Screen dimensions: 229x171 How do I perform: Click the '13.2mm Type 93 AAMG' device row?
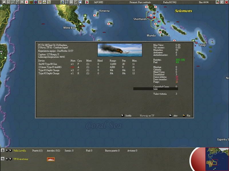point(88,67)
